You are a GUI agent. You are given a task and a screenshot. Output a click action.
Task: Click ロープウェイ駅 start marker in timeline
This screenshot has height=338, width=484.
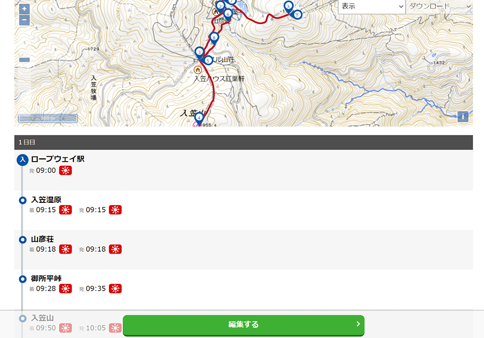23,160
